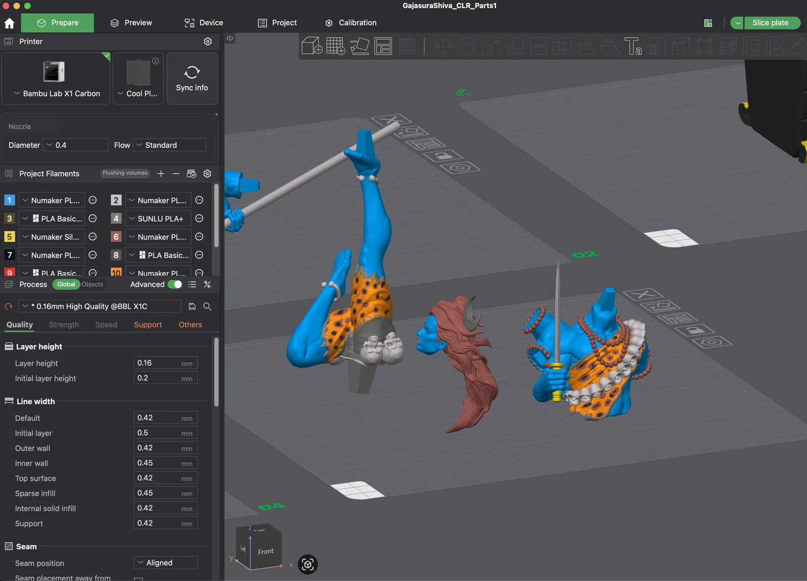Open the Others settings tab
807x581 pixels.
pyautogui.click(x=190, y=325)
